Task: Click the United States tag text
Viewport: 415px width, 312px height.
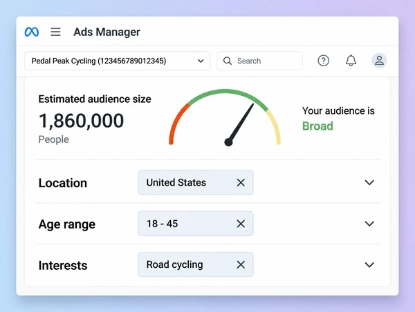Action: click(176, 182)
